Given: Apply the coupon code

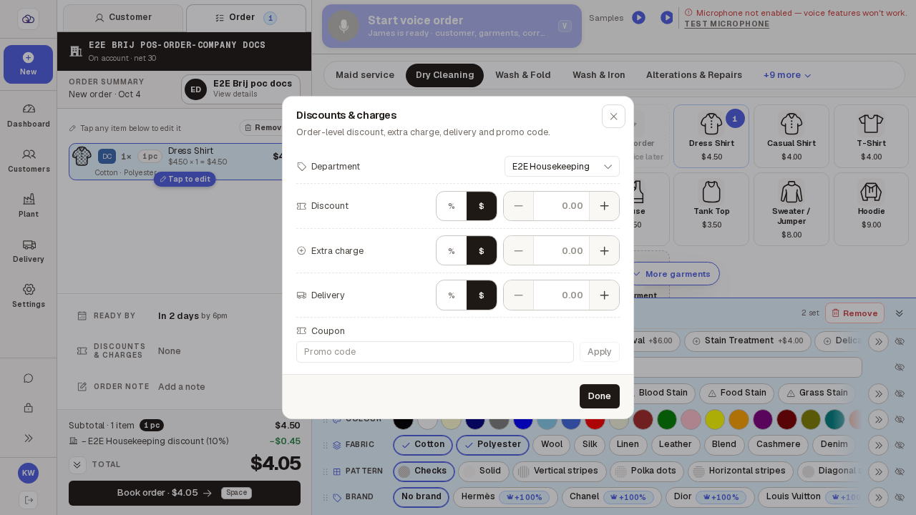Looking at the screenshot, I should (x=600, y=352).
